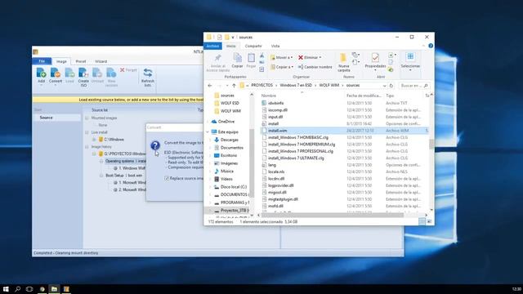Collapse the Operating systems install.wim node
Image resolution: width=523 pixels, height=294 pixels.
pos(101,161)
